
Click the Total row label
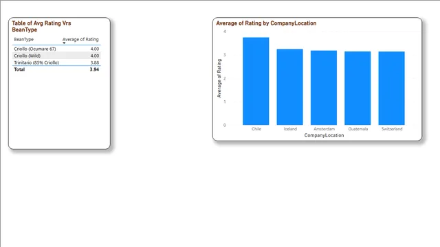pos(19,69)
